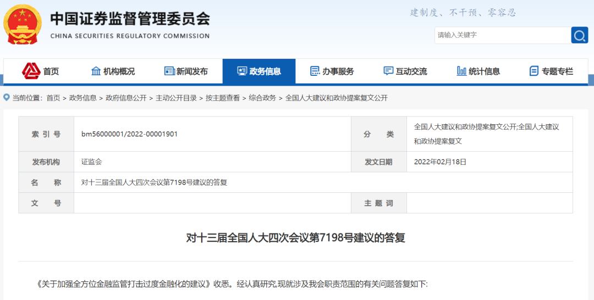Click the 中国证券监督管理委员会 site title
Screen dimensions: 594x300
(130, 19)
